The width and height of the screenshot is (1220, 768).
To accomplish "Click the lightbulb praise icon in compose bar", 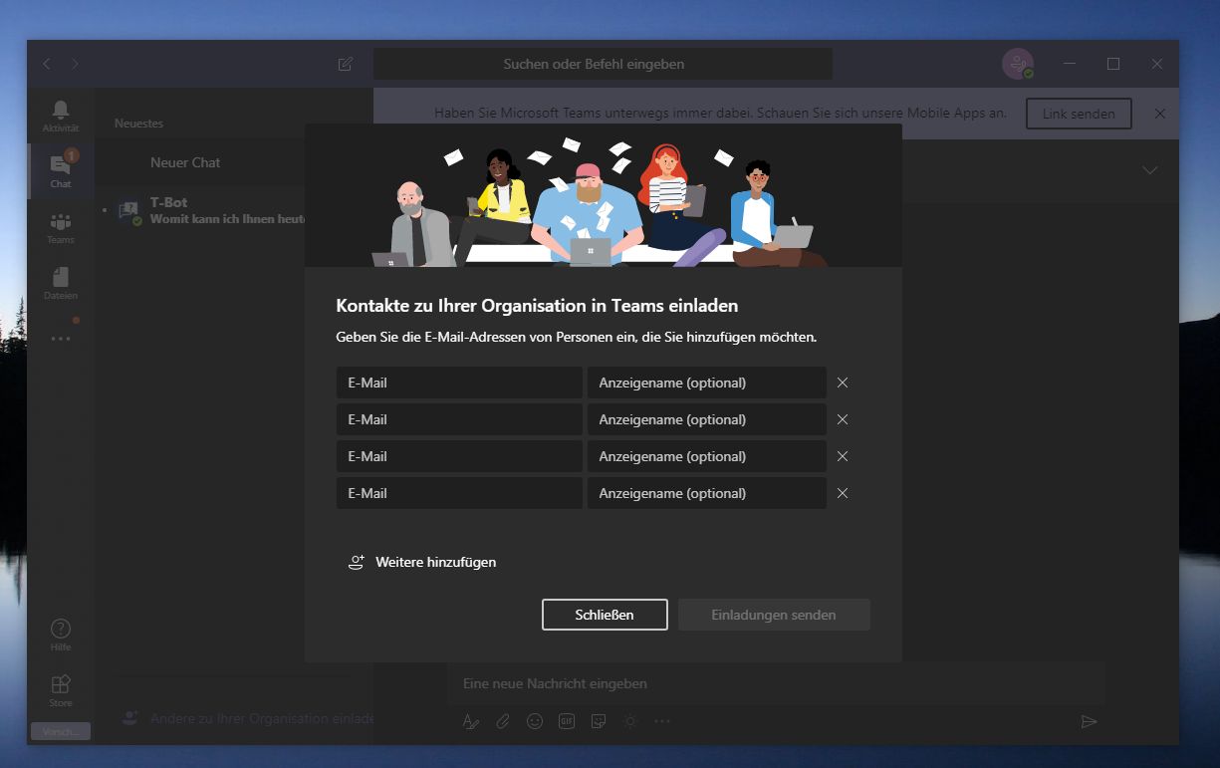I will [x=630, y=721].
